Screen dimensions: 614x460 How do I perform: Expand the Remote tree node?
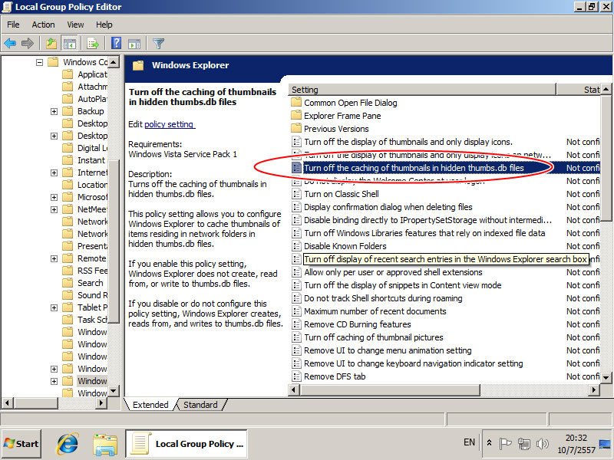(54, 259)
